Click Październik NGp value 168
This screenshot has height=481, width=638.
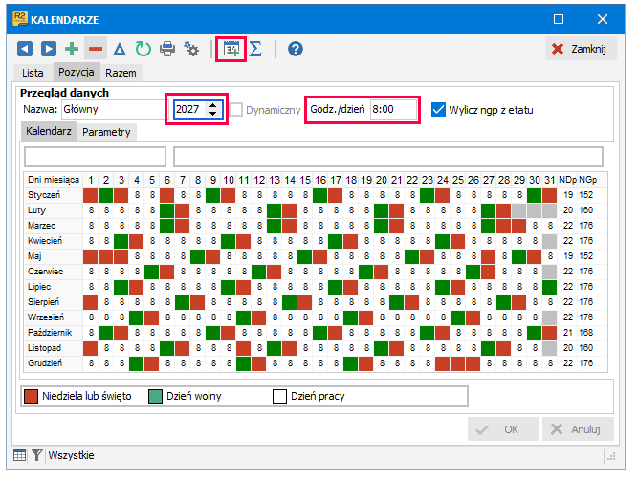(586, 333)
